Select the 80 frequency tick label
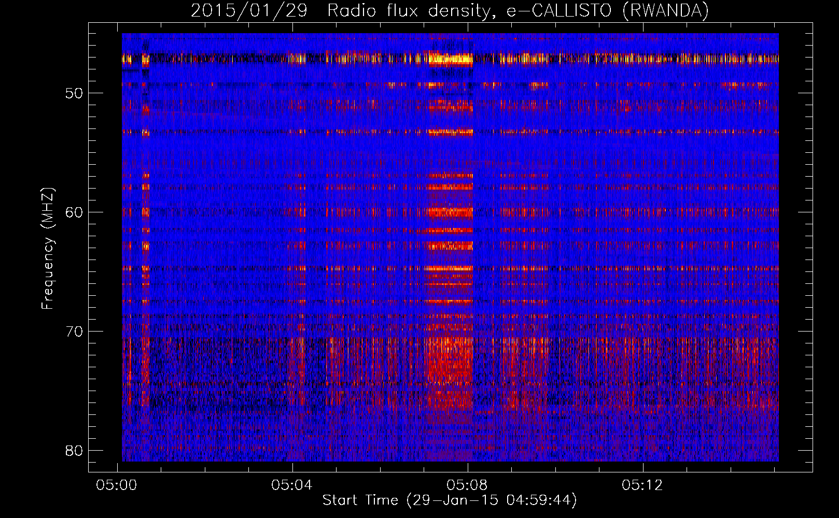 [75, 450]
